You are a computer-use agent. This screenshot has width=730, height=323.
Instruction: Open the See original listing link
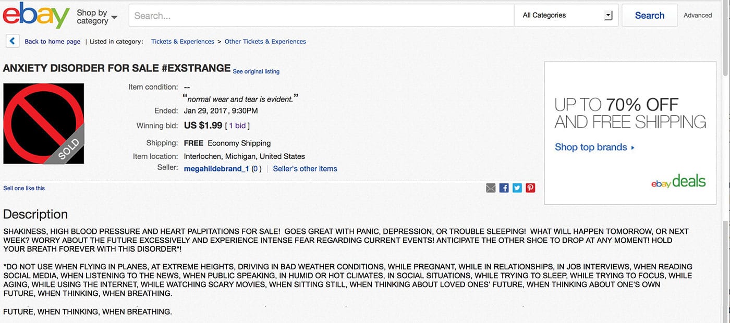pyautogui.click(x=256, y=71)
